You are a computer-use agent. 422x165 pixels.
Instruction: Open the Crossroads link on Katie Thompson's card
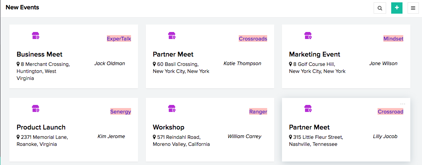click(x=253, y=39)
